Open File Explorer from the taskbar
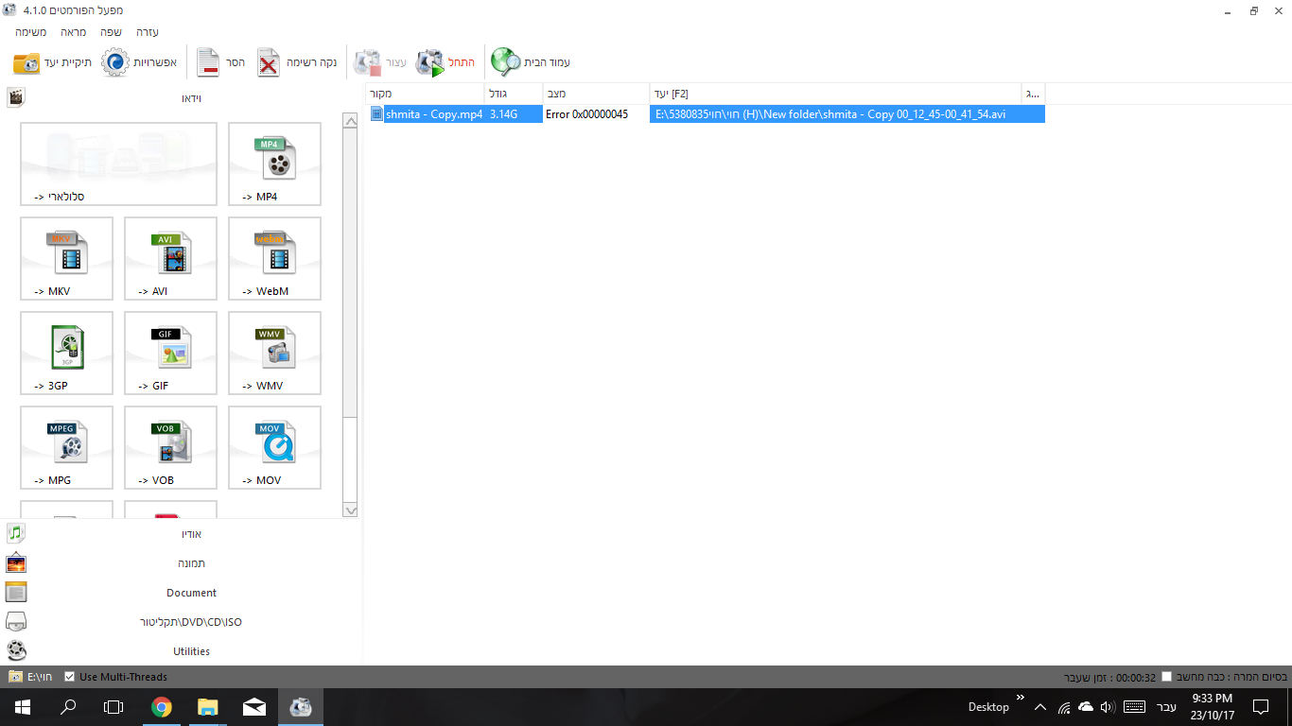This screenshot has height=726, width=1292. point(207,707)
